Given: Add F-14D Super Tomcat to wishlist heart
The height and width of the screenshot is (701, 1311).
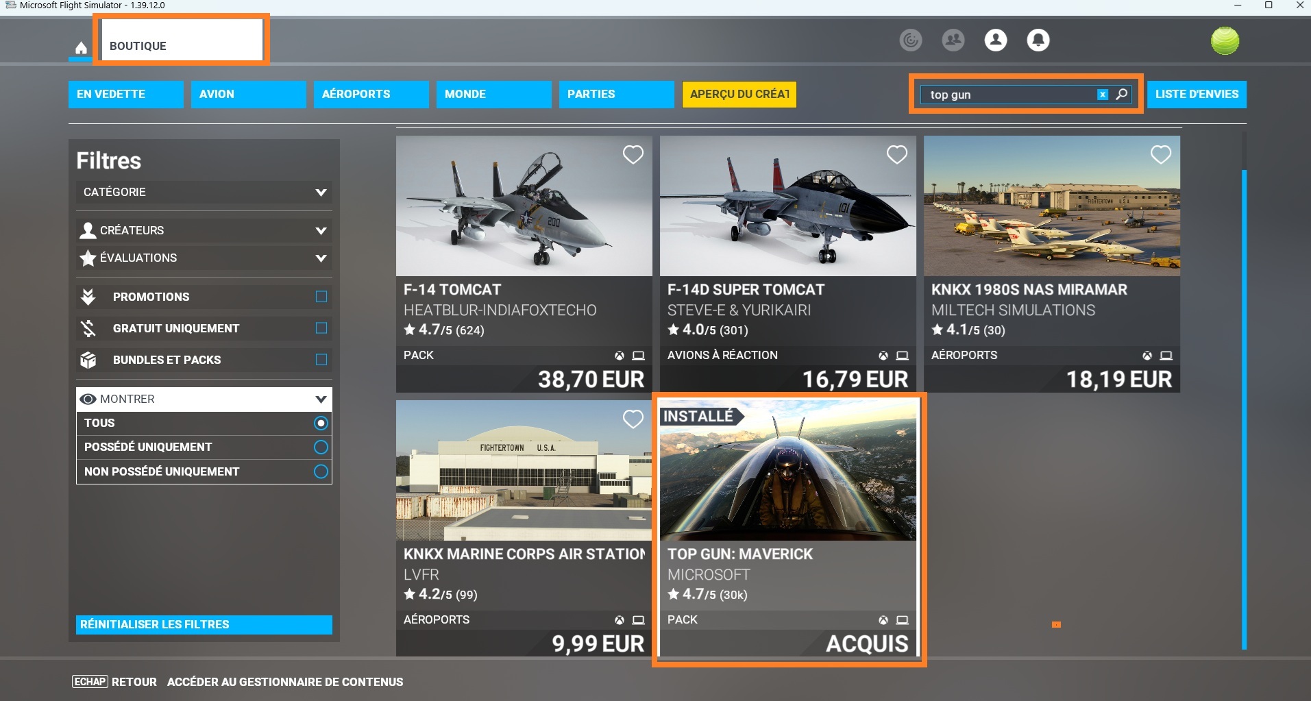Looking at the screenshot, I should coord(897,155).
